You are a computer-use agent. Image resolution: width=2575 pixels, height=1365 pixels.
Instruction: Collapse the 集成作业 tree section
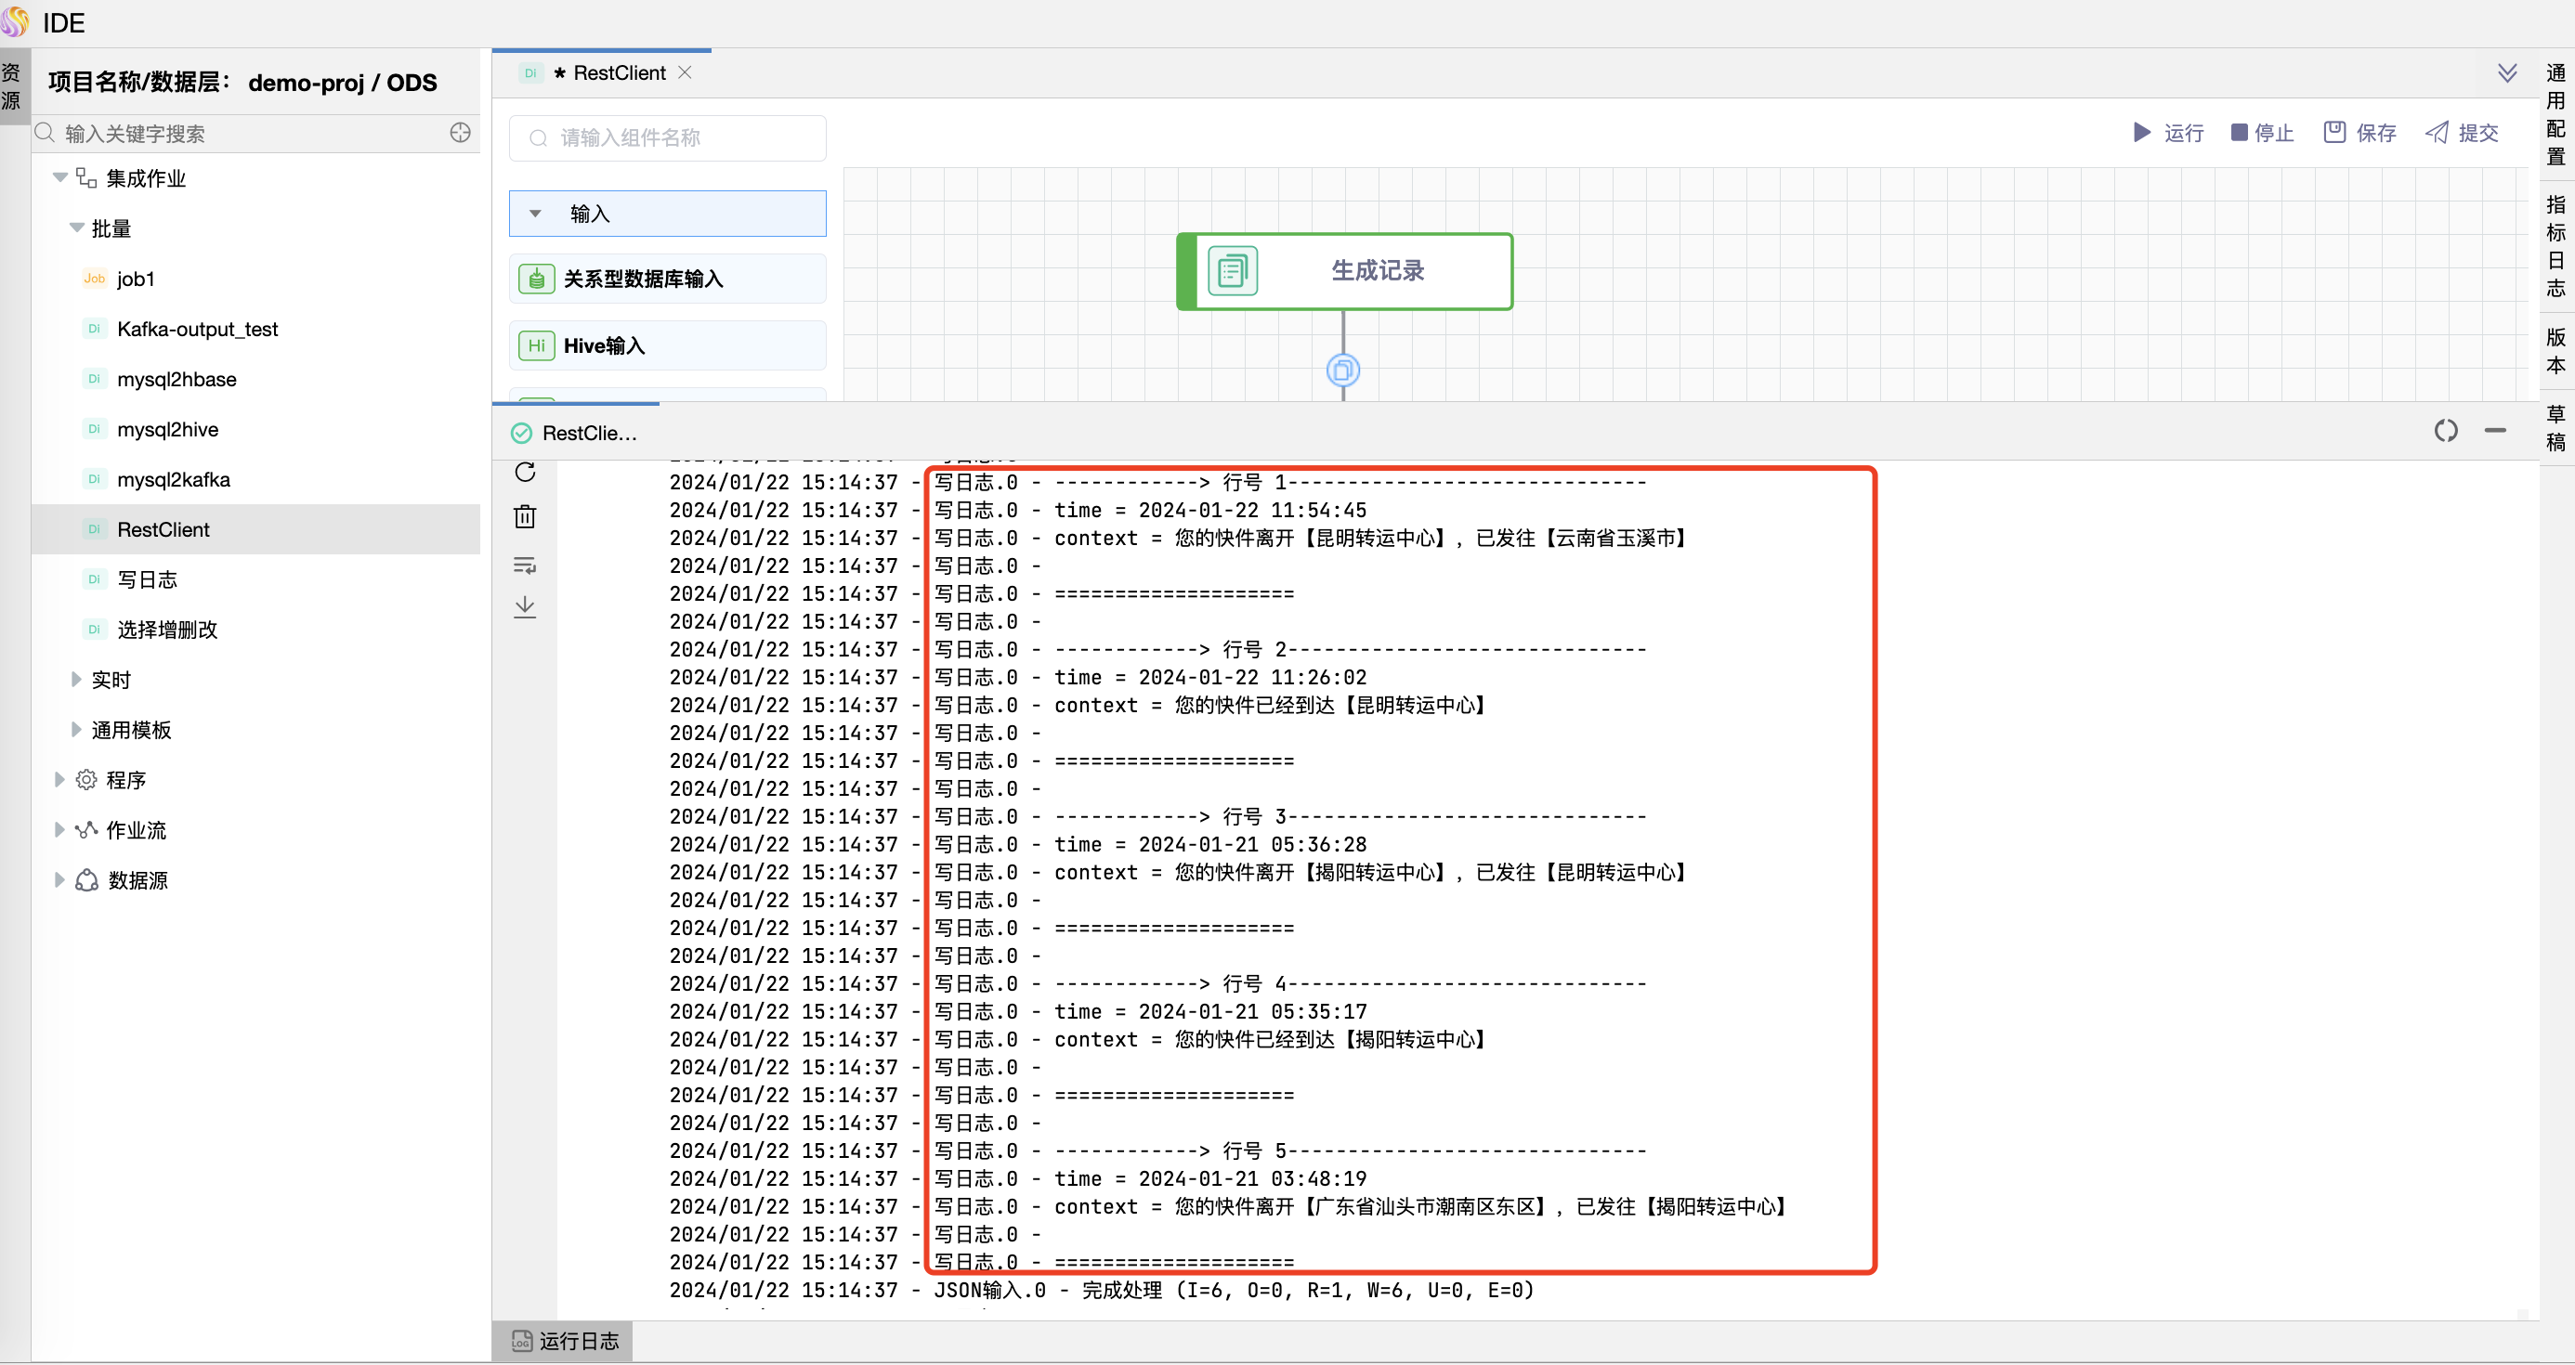(60, 176)
